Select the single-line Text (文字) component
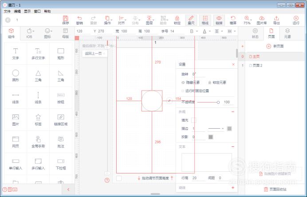 coord(16,53)
